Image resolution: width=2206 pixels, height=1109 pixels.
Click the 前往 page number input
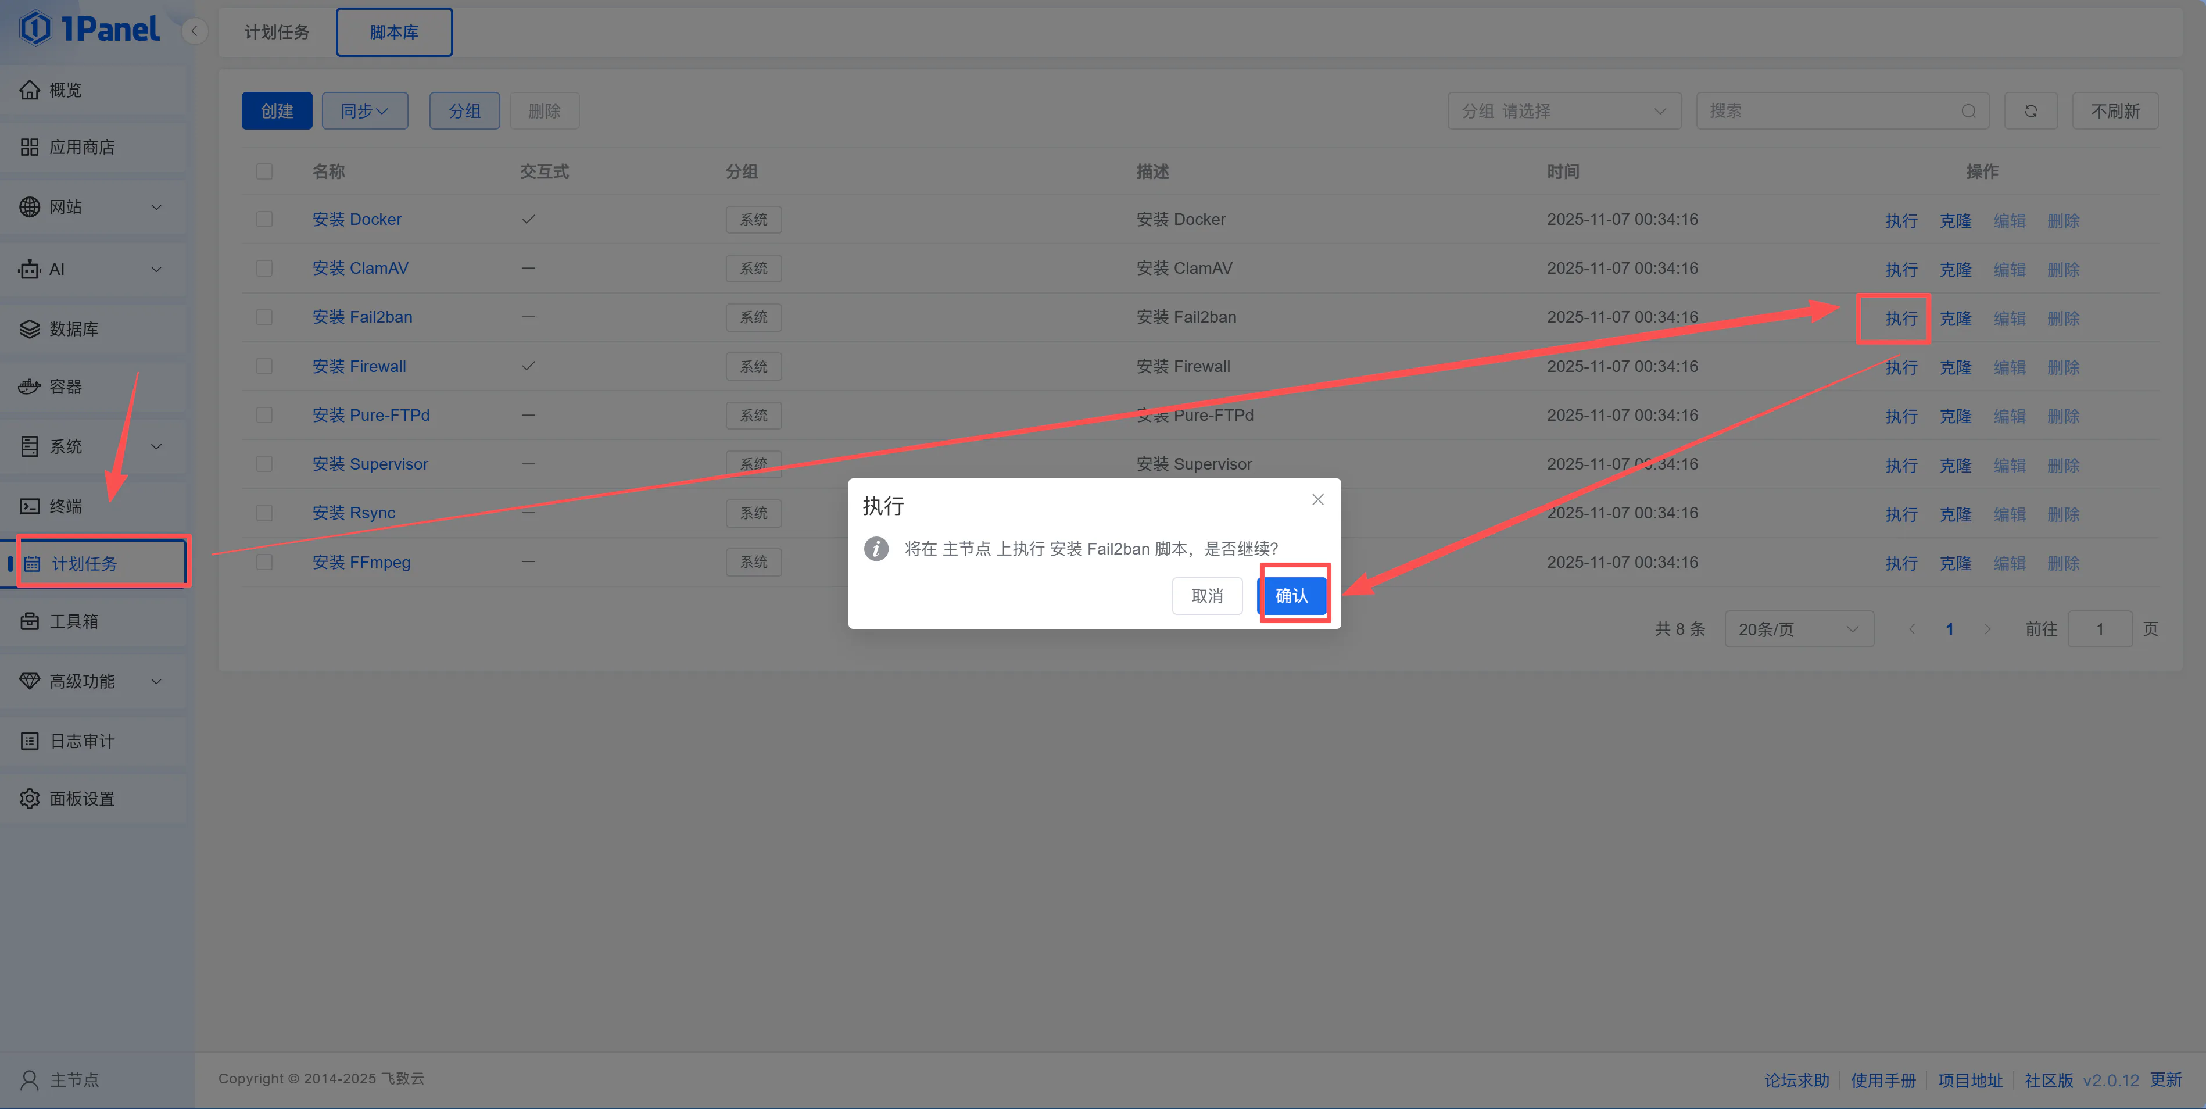tap(2100, 629)
